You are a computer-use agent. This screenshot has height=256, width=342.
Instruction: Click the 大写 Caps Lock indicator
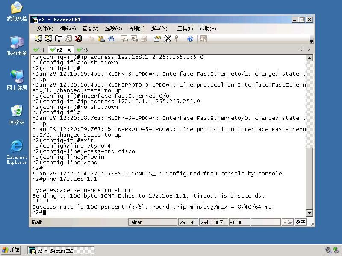coord(287,222)
